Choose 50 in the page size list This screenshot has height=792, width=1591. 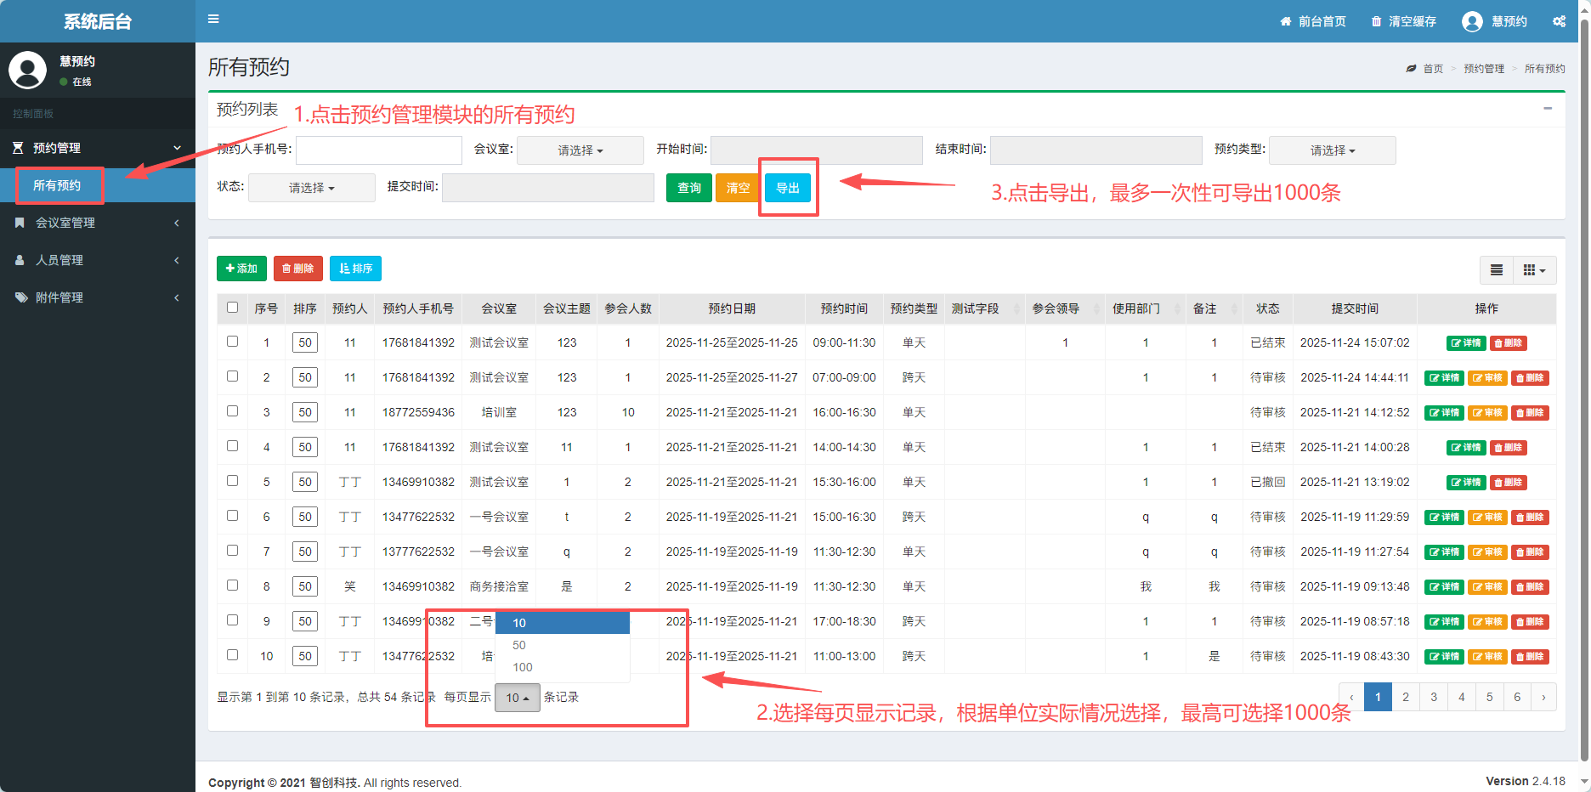coord(519,645)
